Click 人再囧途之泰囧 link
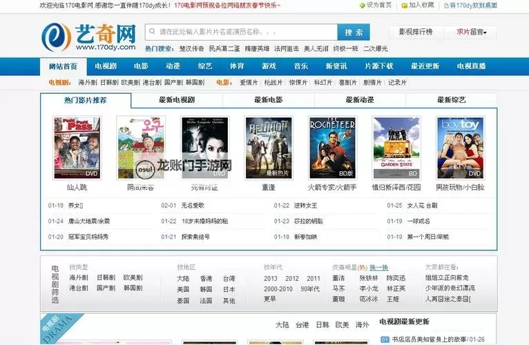529x345 pixels. (x=448, y=299)
